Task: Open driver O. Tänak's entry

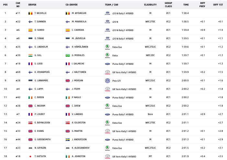Action: pyautogui.click(x=39, y=39)
